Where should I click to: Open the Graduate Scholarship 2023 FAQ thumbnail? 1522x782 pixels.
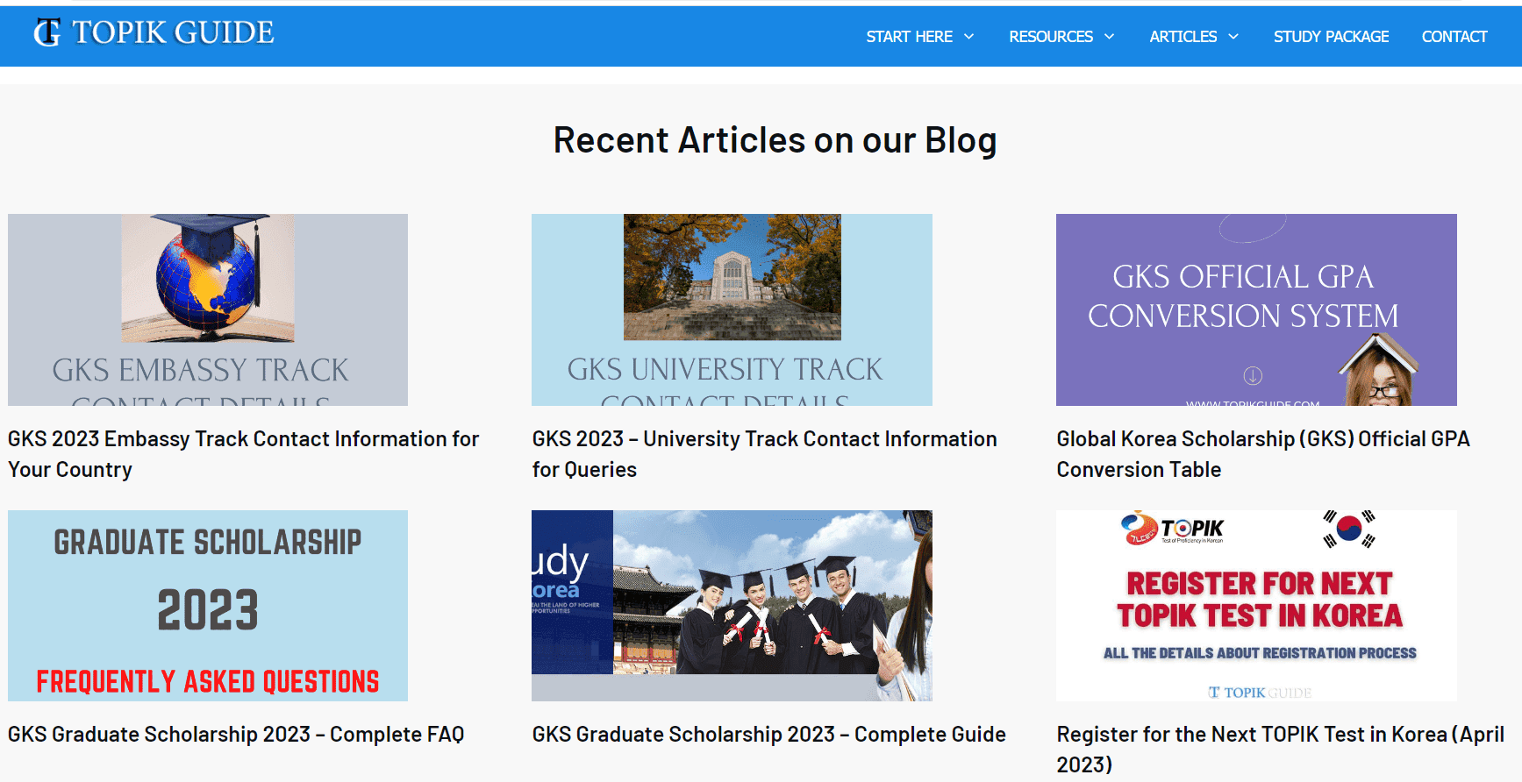click(x=208, y=606)
